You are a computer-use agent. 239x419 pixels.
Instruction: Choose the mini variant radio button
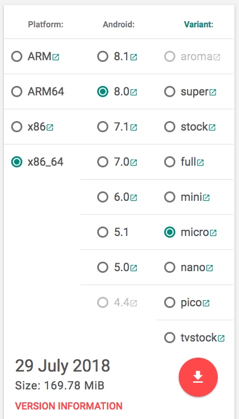[x=170, y=198]
